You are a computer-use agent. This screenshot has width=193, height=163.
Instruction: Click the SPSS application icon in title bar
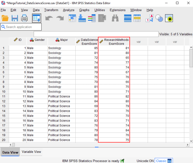coord(3,3)
